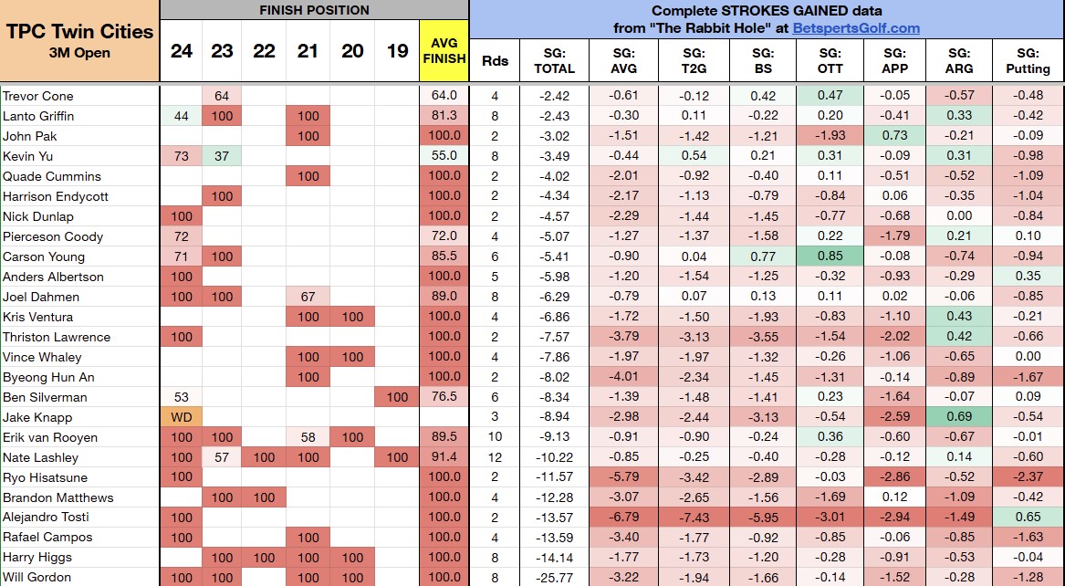Screen dimensions: 1065x586
Task: Select the FINISH POSITION header bar
Action: coord(314,10)
